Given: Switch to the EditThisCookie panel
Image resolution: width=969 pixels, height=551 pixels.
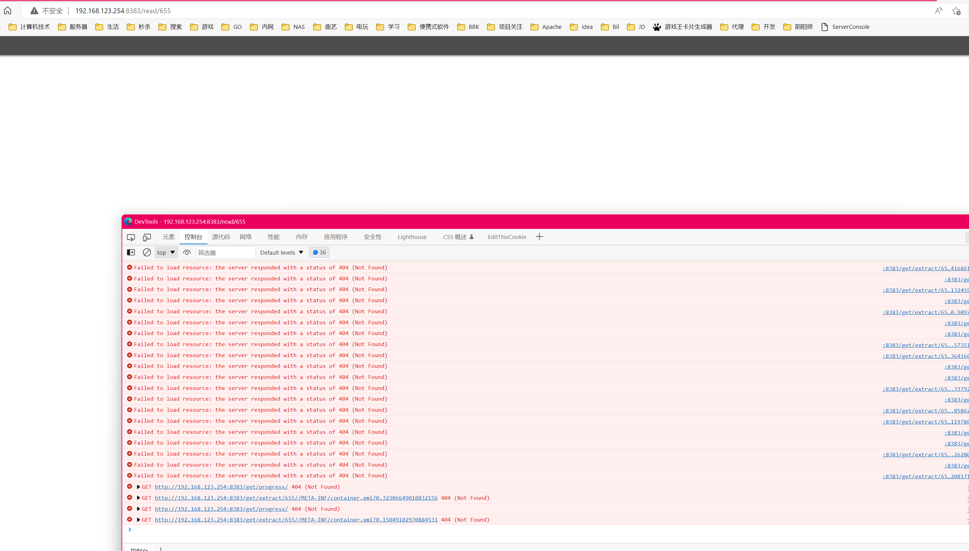Looking at the screenshot, I should coord(507,237).
